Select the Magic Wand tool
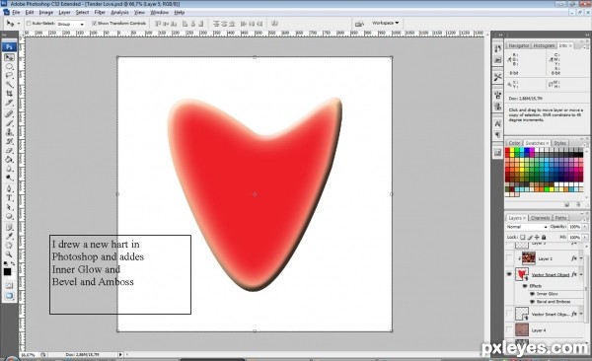The width and height of the screenshot is (592, 361). coord(9,85)
